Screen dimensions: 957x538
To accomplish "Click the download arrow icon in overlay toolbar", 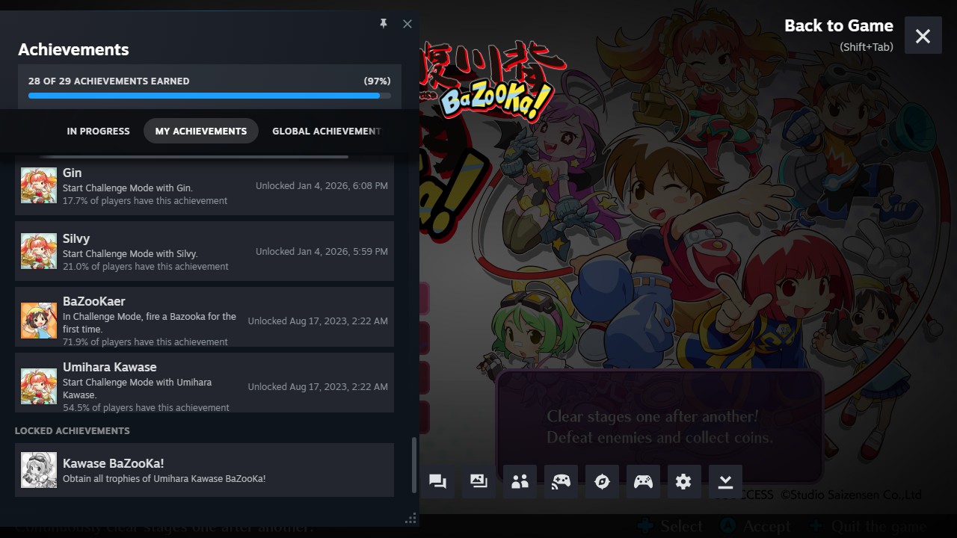I will (724, 481).
